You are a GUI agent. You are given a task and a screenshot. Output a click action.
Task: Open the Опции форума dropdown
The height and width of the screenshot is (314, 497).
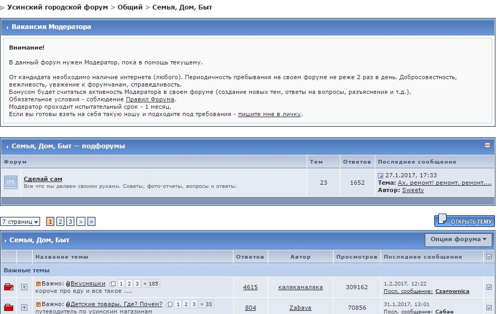point(458,240)
